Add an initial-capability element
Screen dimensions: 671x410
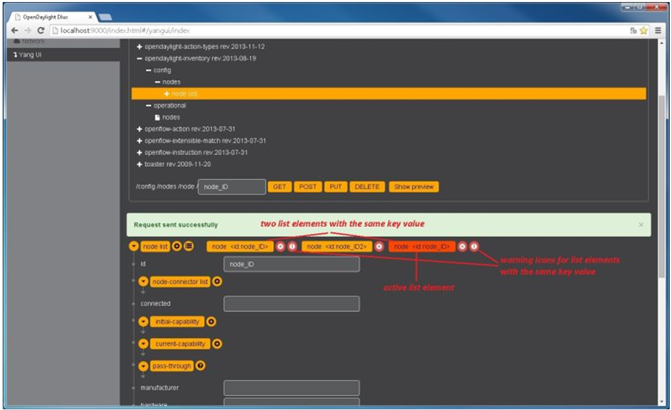(x=211, y=321)
